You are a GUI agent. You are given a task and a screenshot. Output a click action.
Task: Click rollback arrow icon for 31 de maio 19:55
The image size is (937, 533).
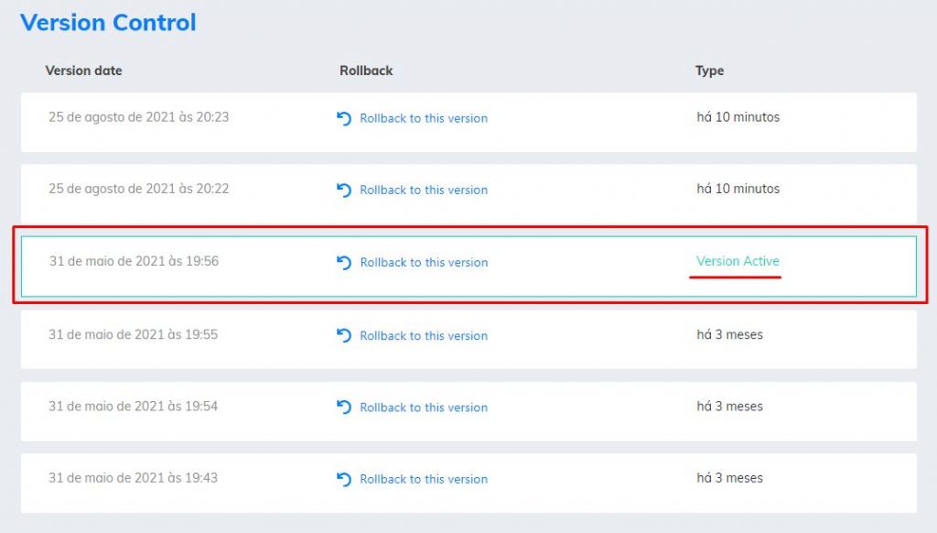click(344, 335)
